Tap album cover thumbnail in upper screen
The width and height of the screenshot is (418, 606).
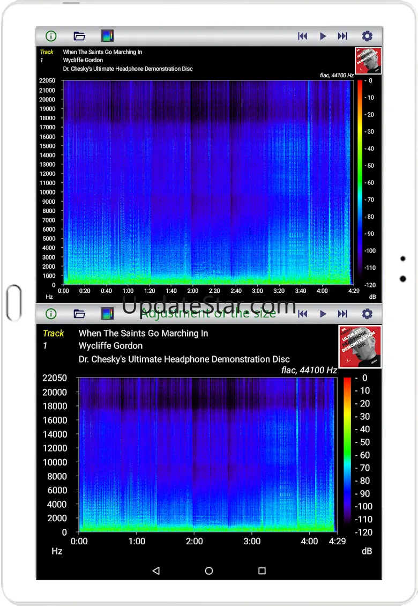point(368,60)
